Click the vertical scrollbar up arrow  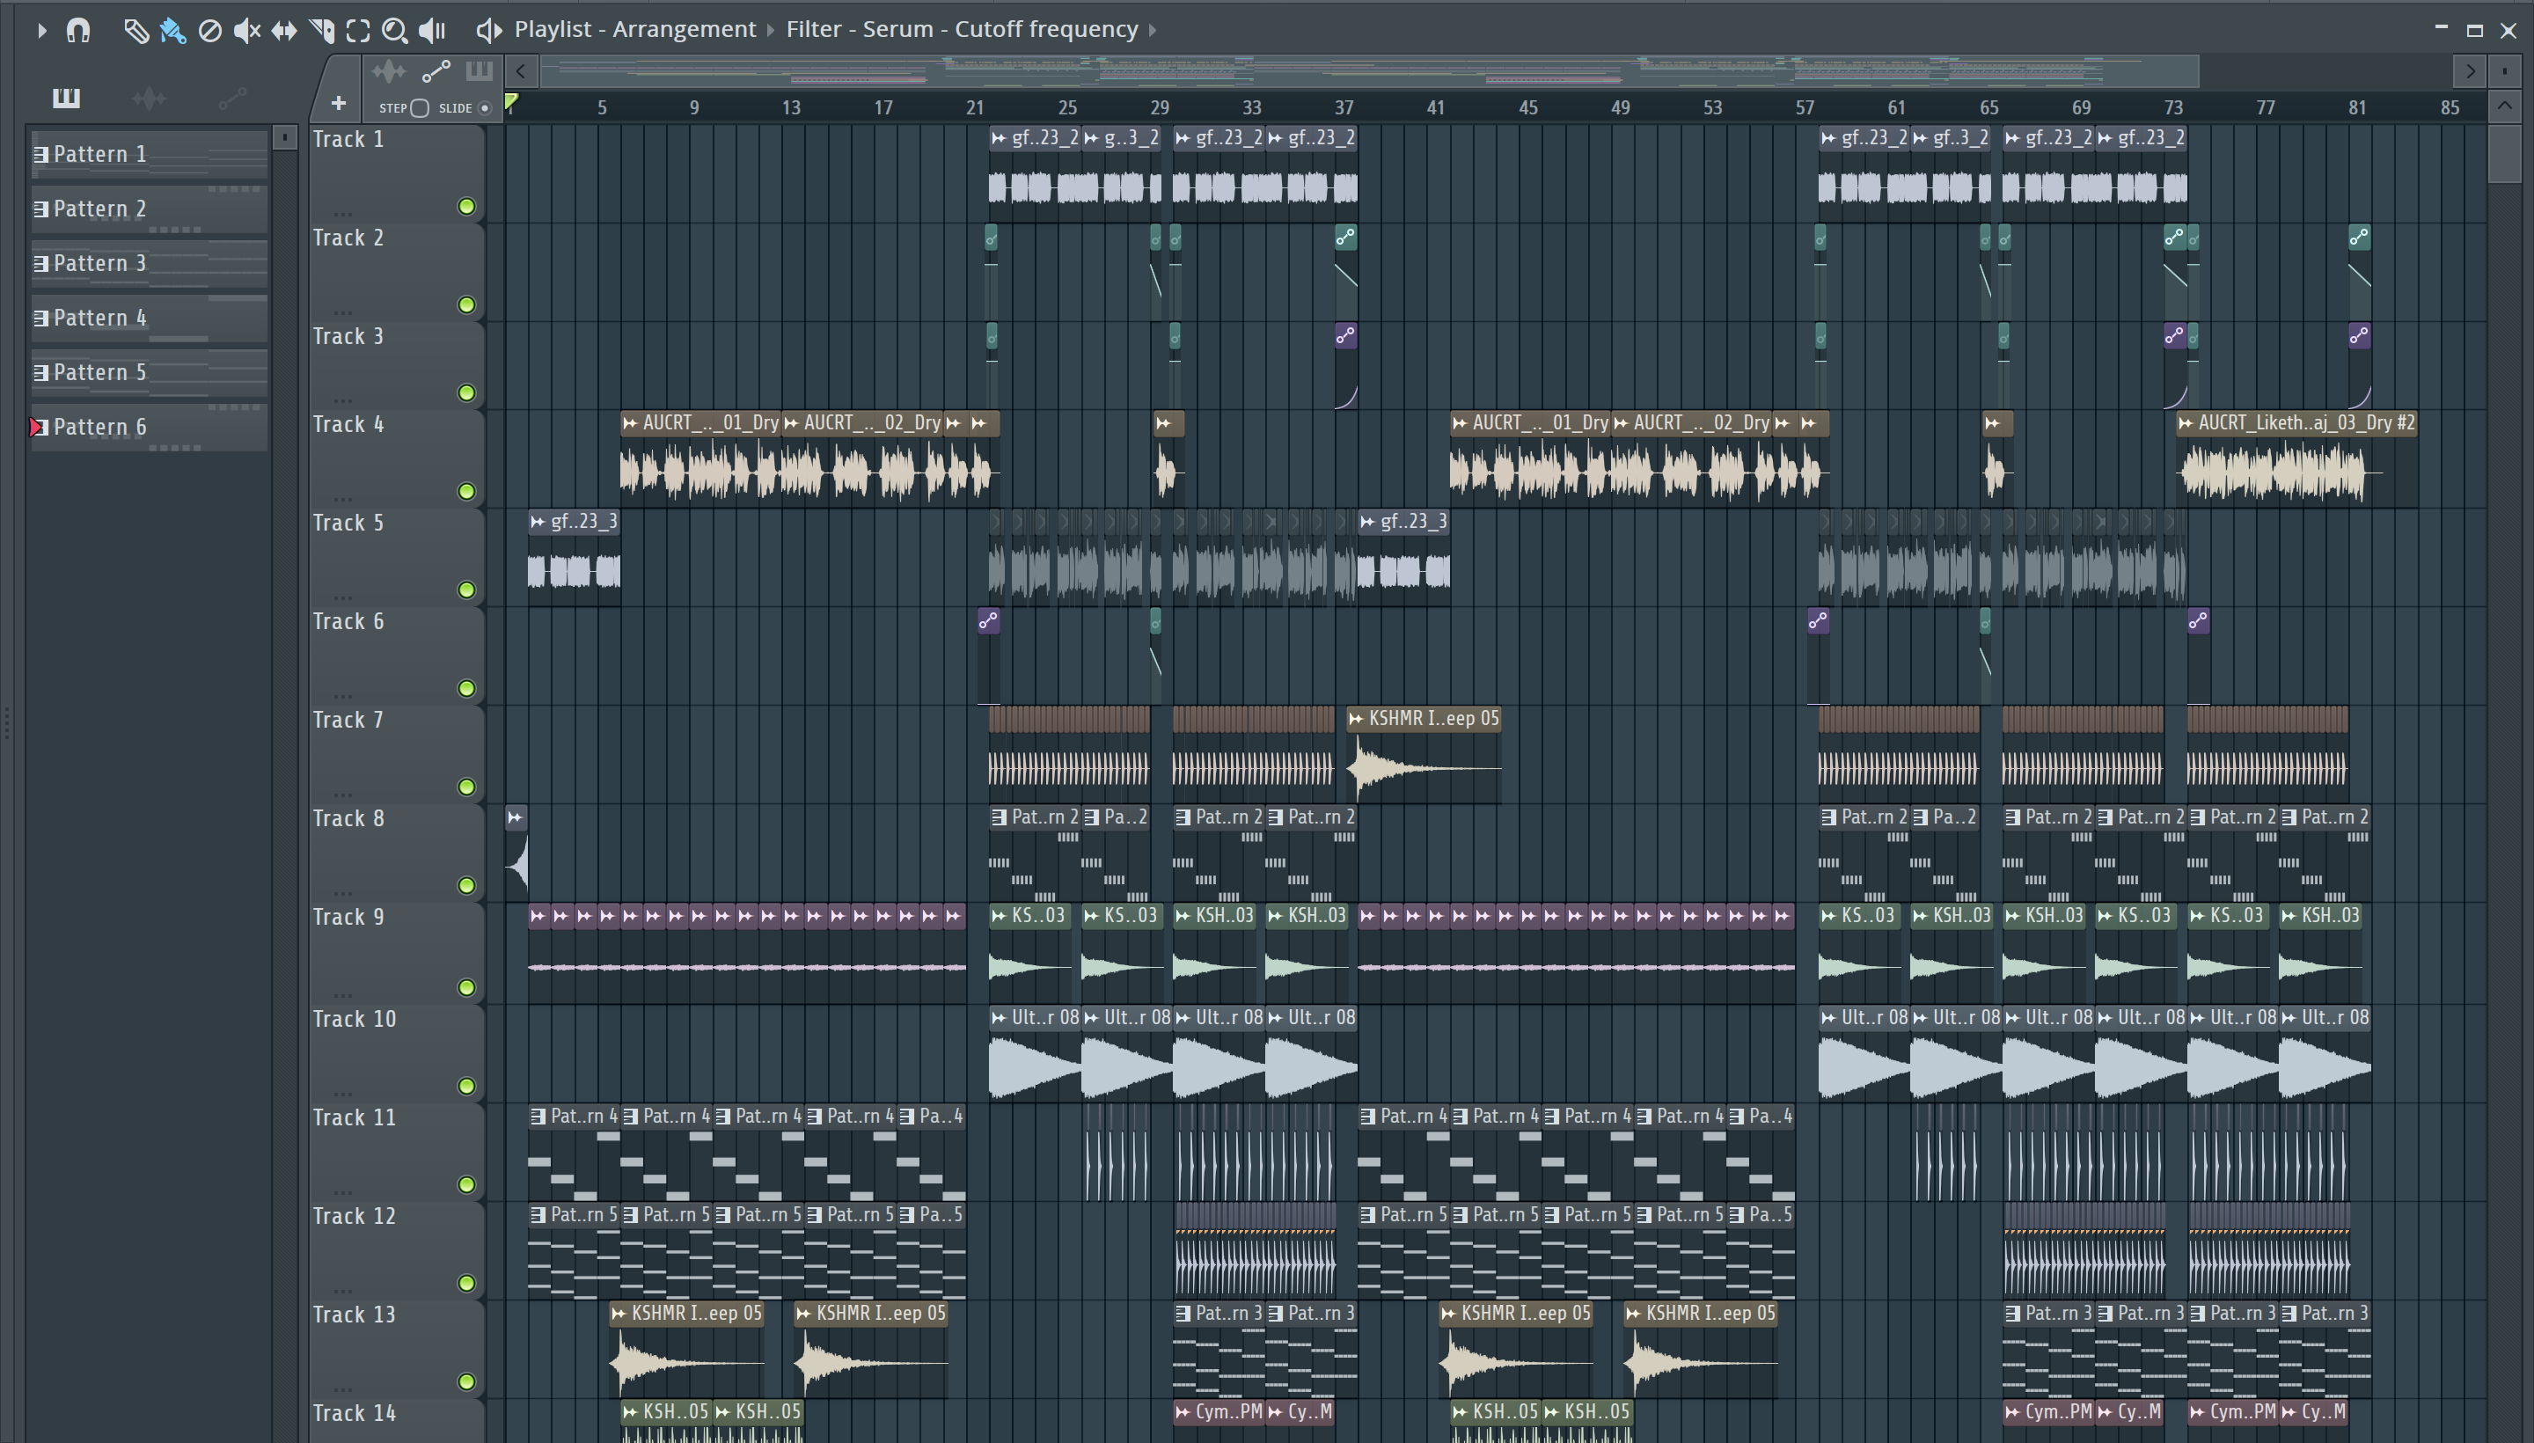pyautogui.click(x=2505, y=105)
